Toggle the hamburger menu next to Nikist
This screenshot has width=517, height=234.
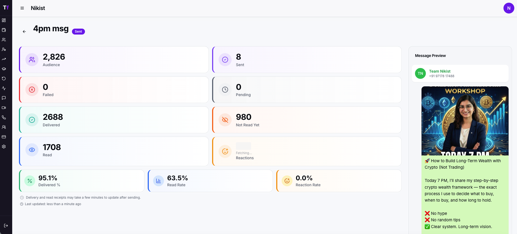point(22,8)
